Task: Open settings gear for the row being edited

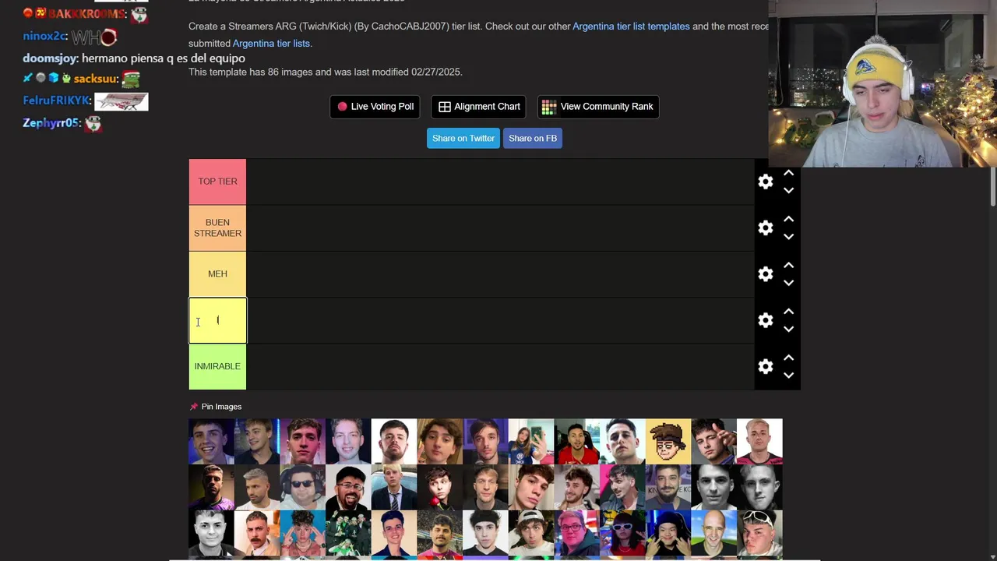Action: [766, 320]
